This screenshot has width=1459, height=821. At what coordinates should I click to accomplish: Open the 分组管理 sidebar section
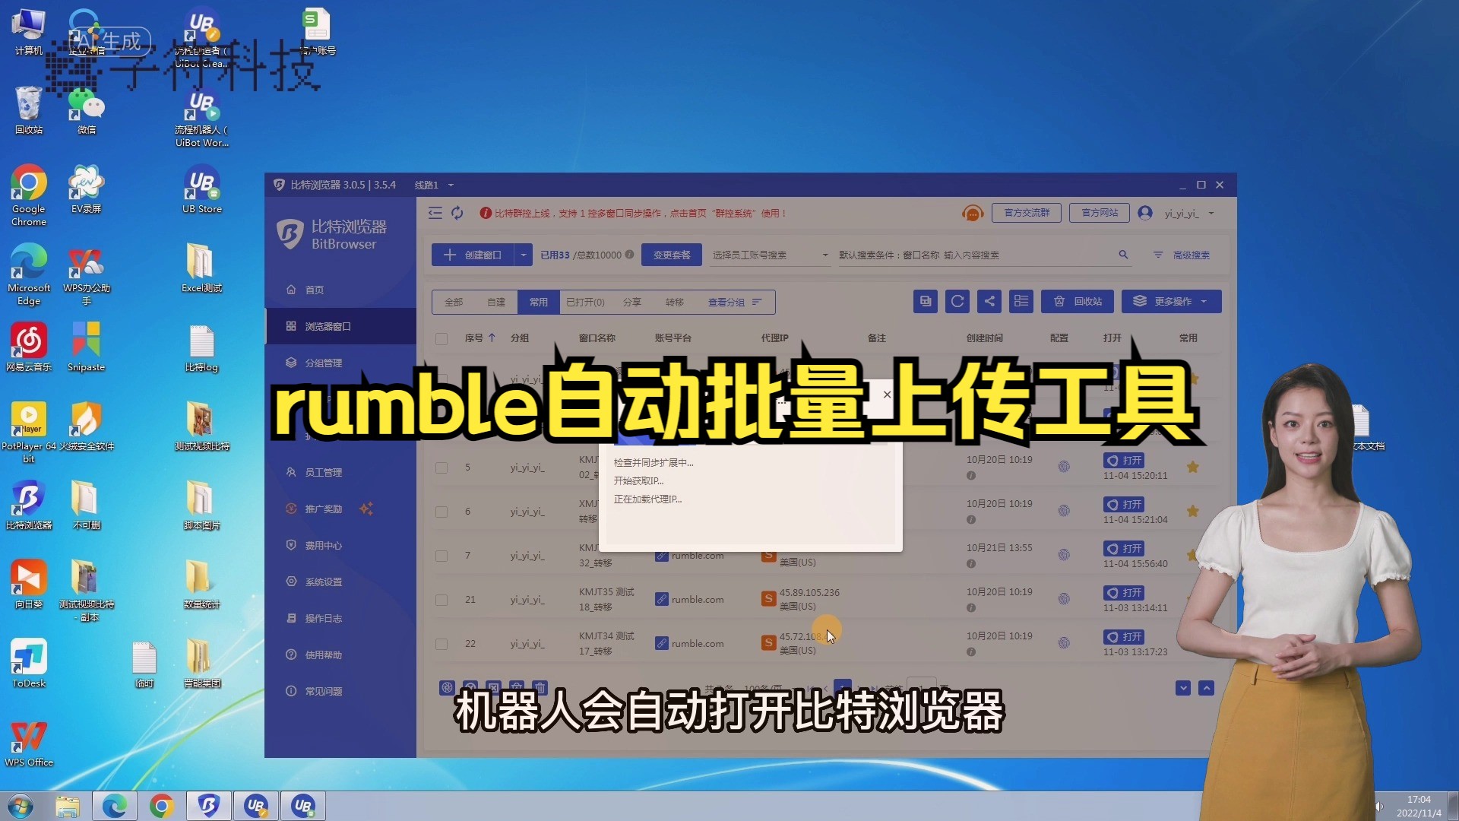pyautogui.click(x=324, y=362)
